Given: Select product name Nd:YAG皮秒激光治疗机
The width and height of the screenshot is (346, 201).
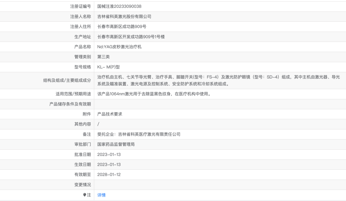Looking at the screenshot, I should click(x=119, y=47).
